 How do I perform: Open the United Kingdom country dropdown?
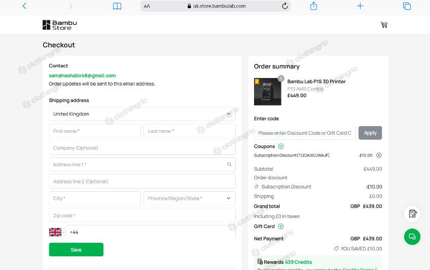[142, 114]
